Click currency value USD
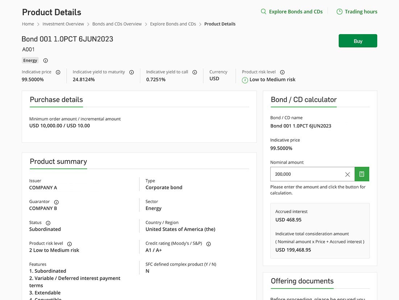This screenshot has height=300, width=399. pyautogui.click(x=214, y=78)
